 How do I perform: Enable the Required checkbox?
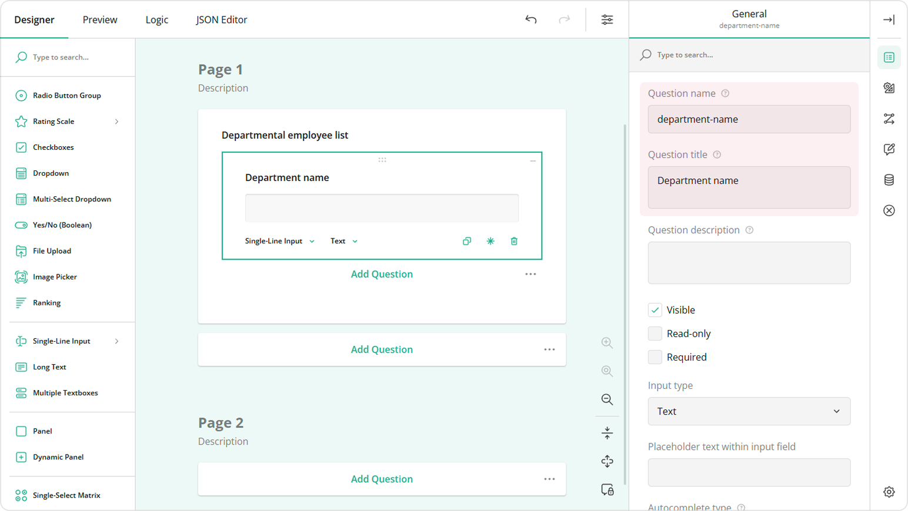tap(655, 357)
